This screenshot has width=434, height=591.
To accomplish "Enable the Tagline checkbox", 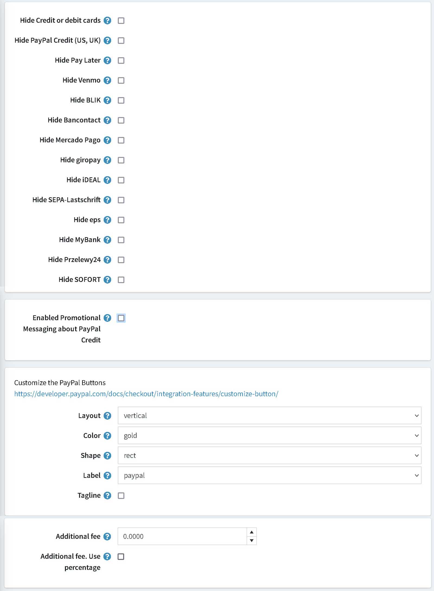I will pyautogui.click(x=121, y=496).
